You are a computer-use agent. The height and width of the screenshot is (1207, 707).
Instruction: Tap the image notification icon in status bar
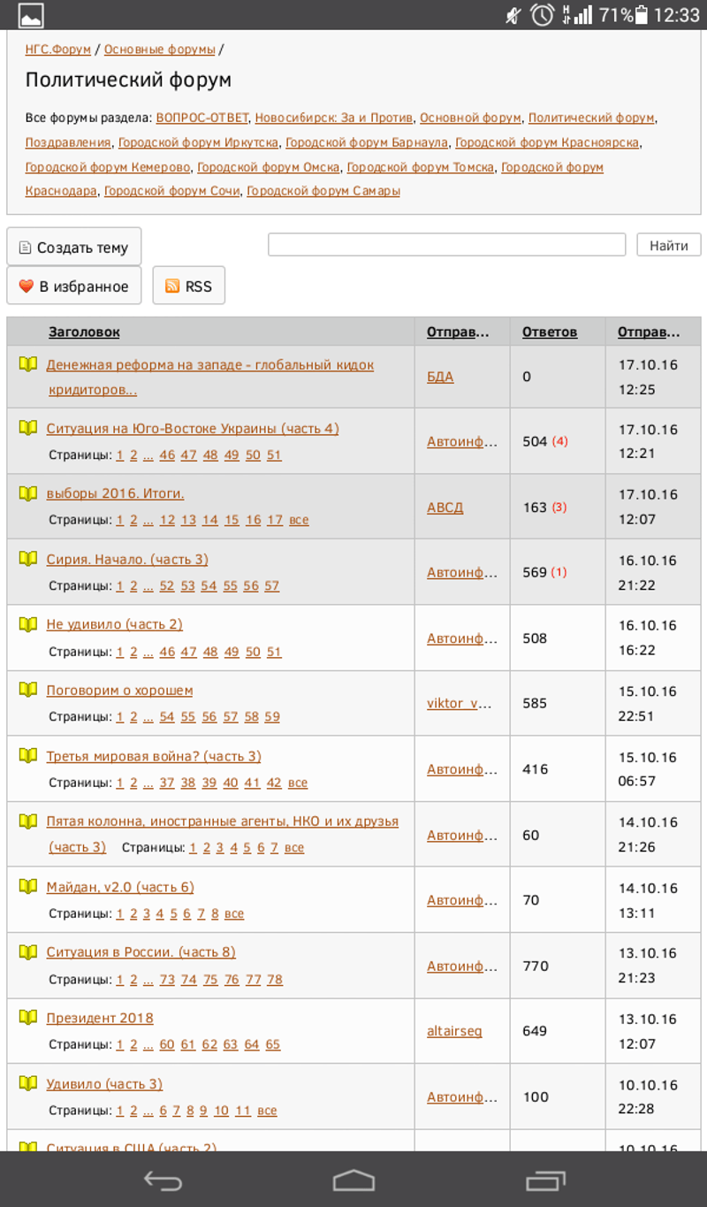31,15
